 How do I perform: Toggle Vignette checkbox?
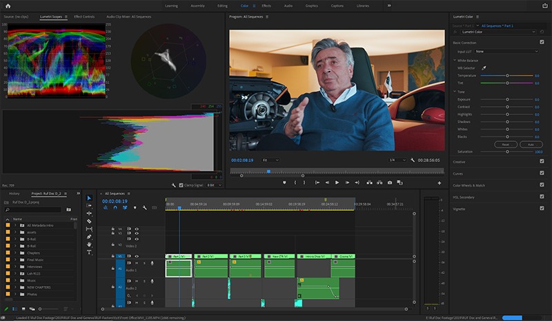[x=542, y=208]
